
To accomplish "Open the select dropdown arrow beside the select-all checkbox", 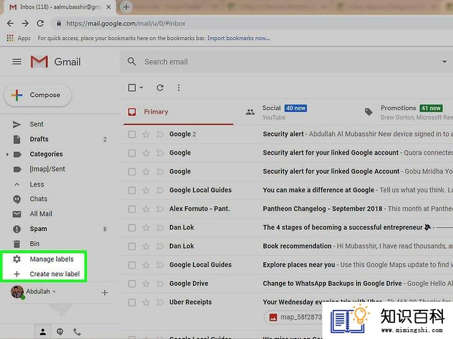I will [x=141, y=88].
